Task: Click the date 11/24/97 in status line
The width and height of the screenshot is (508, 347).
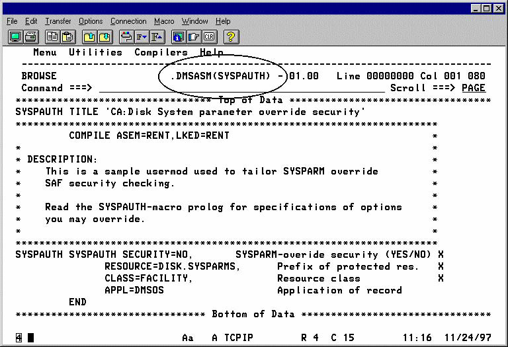Action: point(468,338)
